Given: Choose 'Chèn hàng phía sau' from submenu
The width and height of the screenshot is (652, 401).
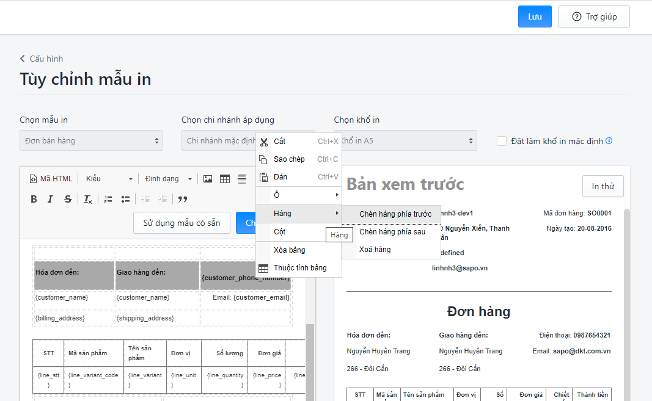Looking at the screenshot, I should tap(392, 232).
